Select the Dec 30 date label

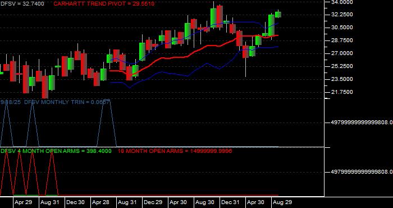(x=75, y=202)
